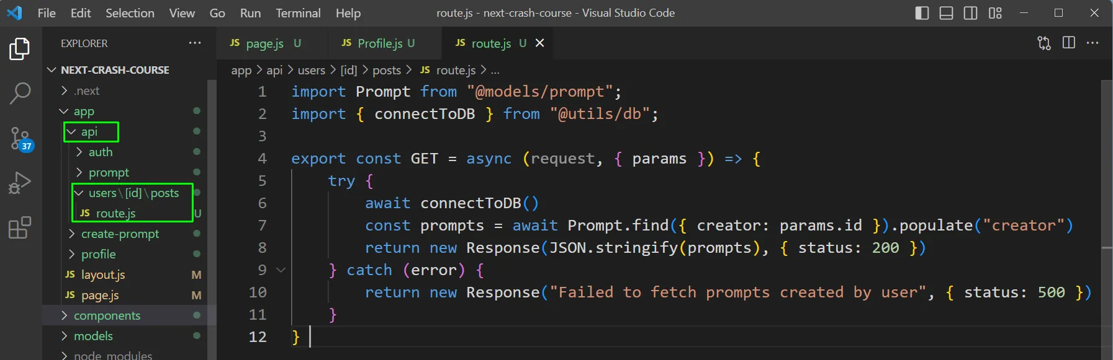Click JS icon beside route.js in breadcrumb
Viewport: 1113px width, 360px height.
pos(425,70)
